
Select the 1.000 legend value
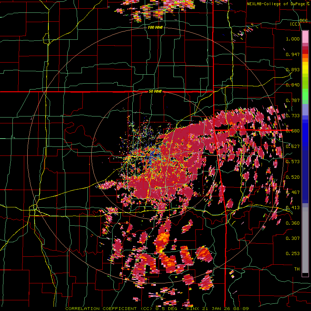pyautogui.click(x=293, y=39)
